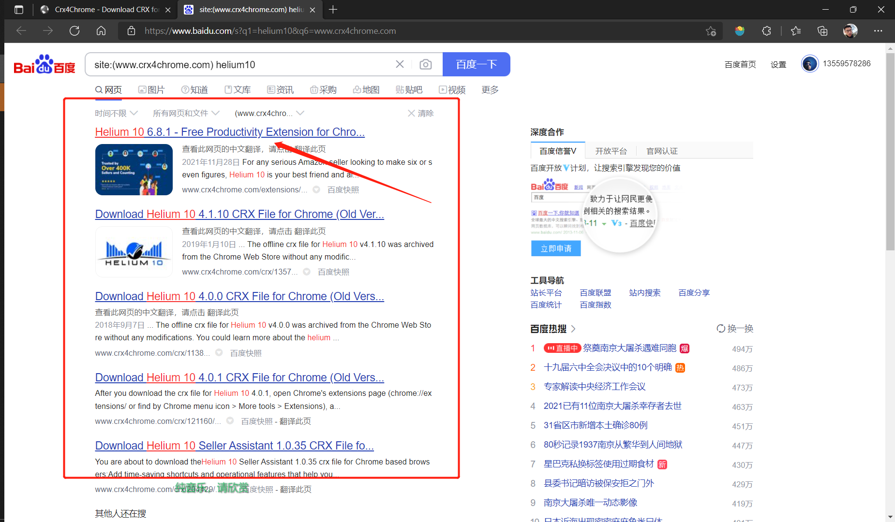Open the tab actions menu icon
The image size is (895, 522).
[x=19, y=10]
